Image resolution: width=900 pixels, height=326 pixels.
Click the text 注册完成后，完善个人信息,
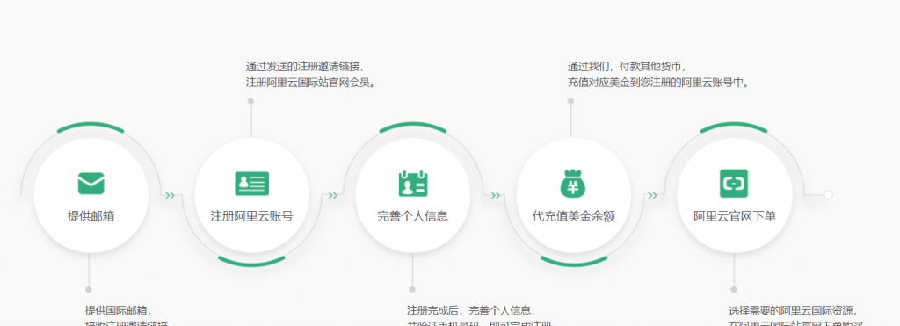point(472,310)
